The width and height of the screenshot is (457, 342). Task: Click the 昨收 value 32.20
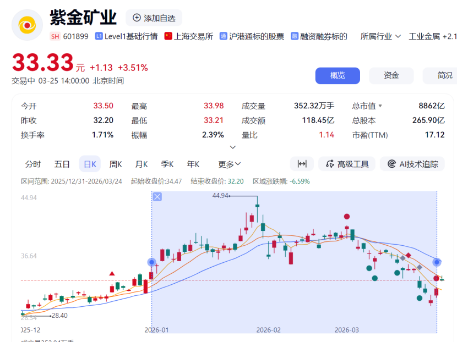click(103, 120)
